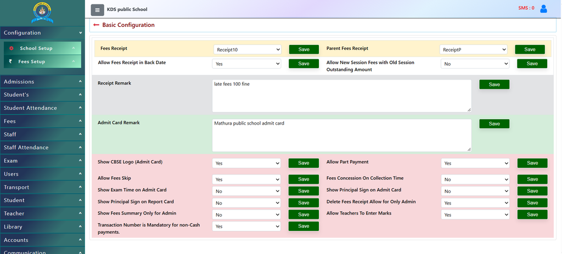Open Allow Teachers To Enter Marks dropdown
This screenshot has height=254, width=562.
click(475, 215)
